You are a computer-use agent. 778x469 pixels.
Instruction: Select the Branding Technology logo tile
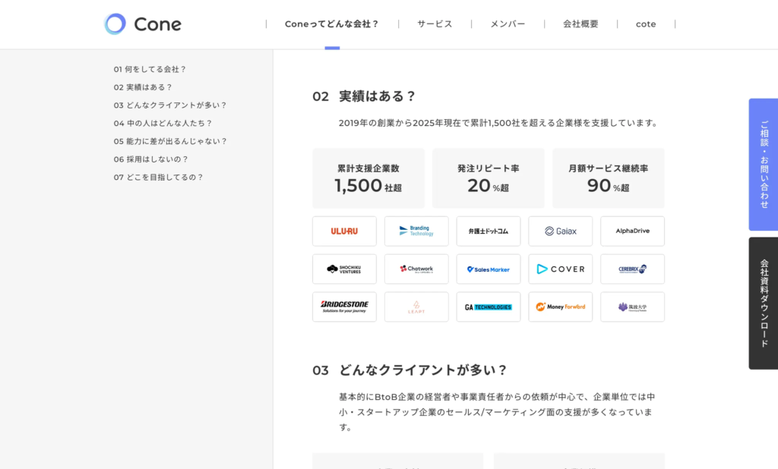click(x=416, y=231)
